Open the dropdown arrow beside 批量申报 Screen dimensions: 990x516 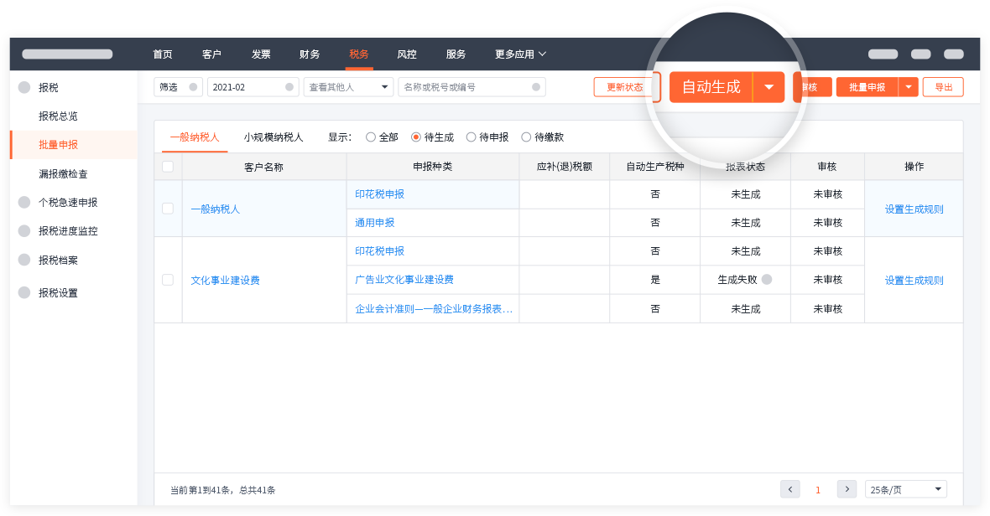(x=908, y=87)
